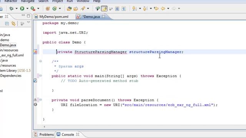Collapse the Javadoc comment fold marker
Viewport: 246px width, 138px height.
[41, 61]
